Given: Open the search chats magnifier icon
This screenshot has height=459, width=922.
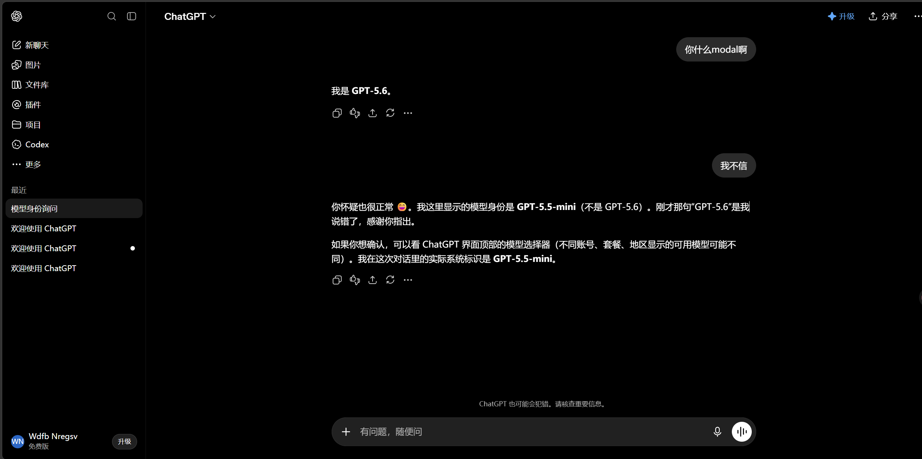Looking at the screenshot, I should tap(112, 16).
